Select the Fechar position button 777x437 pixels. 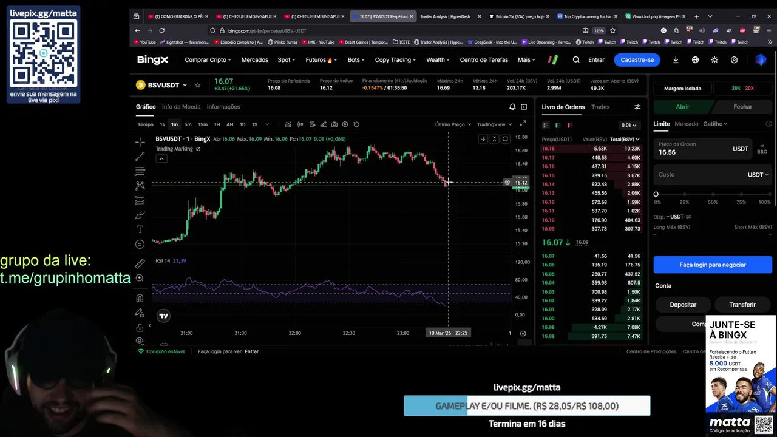click(x=742, y=107)
